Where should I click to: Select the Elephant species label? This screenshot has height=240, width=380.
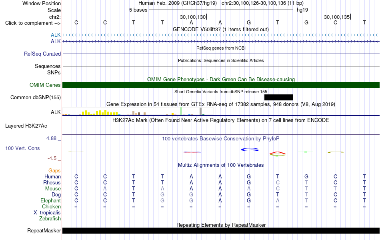tap(50, 201)
